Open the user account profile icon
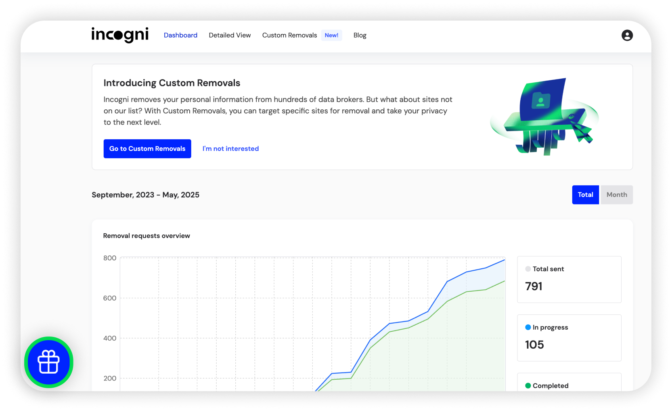Screen dimensions: 672x412 627,35
